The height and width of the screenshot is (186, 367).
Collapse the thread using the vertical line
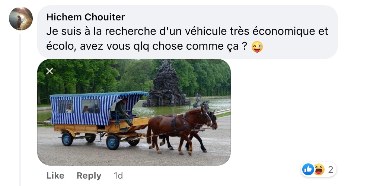(20, 110)
